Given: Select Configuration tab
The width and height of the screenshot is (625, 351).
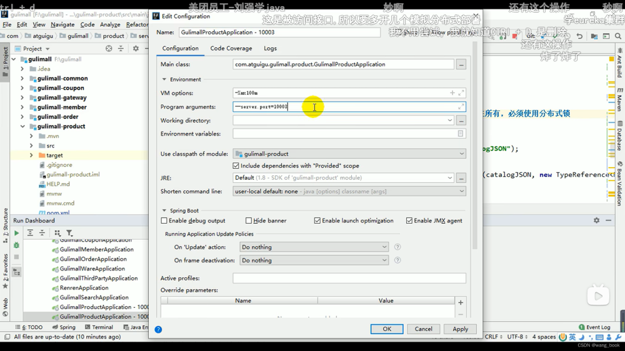Looking at the screenshot, I should pyautogui.click(x=180, y=49).
